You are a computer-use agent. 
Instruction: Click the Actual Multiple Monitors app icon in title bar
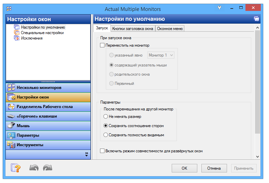(x=9, y=9)
